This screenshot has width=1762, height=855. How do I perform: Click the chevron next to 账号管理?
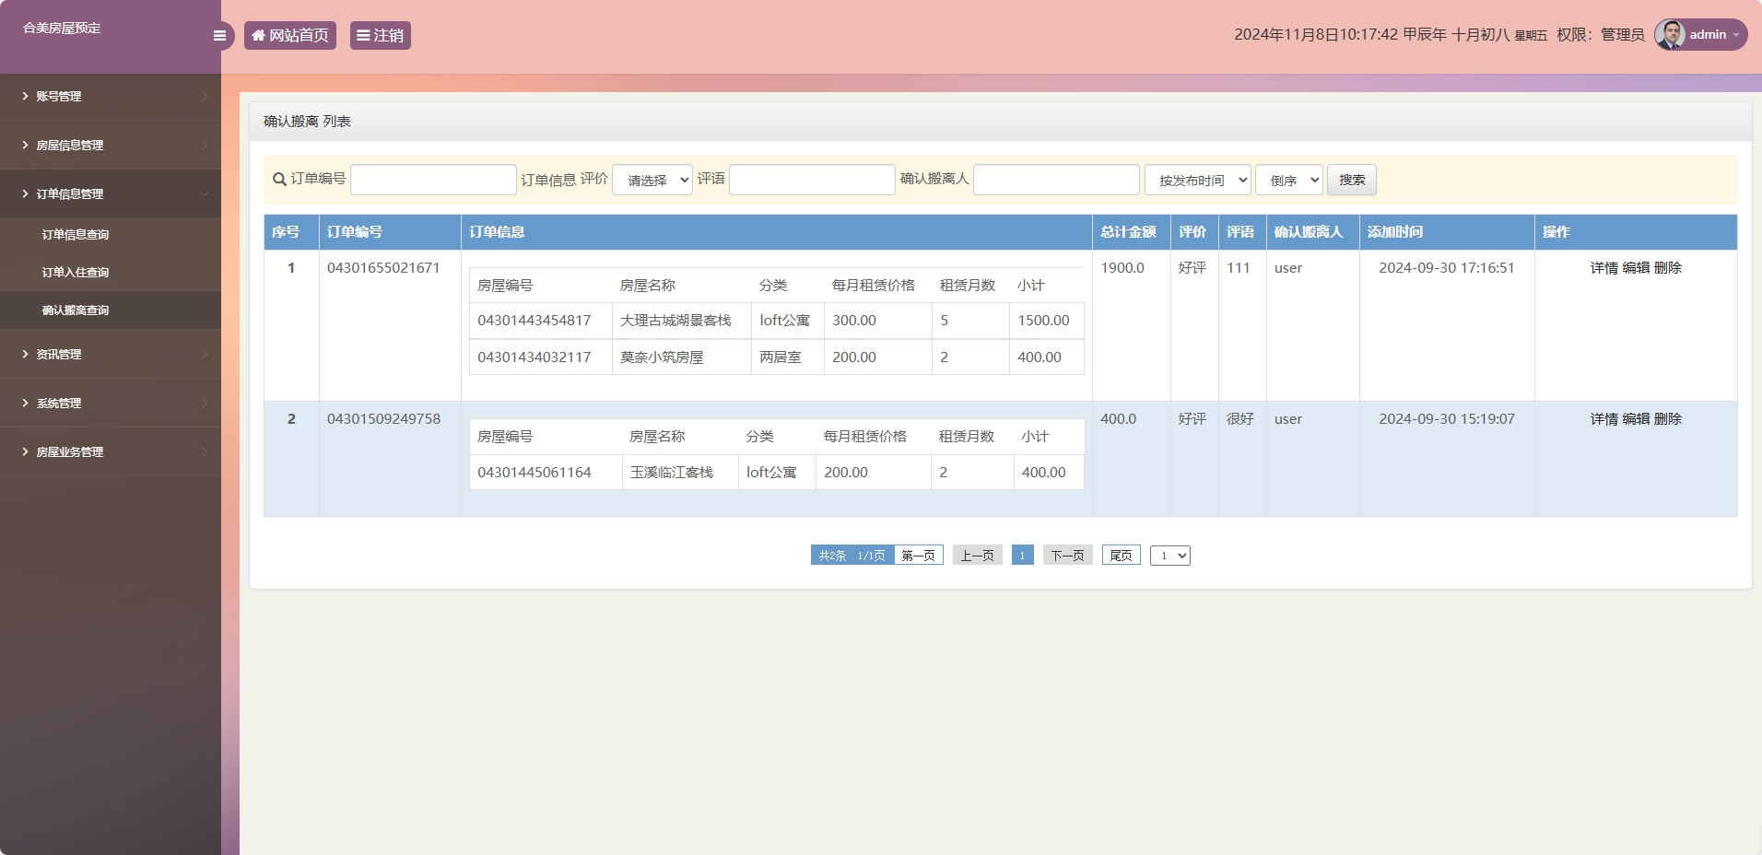point(205,96)
